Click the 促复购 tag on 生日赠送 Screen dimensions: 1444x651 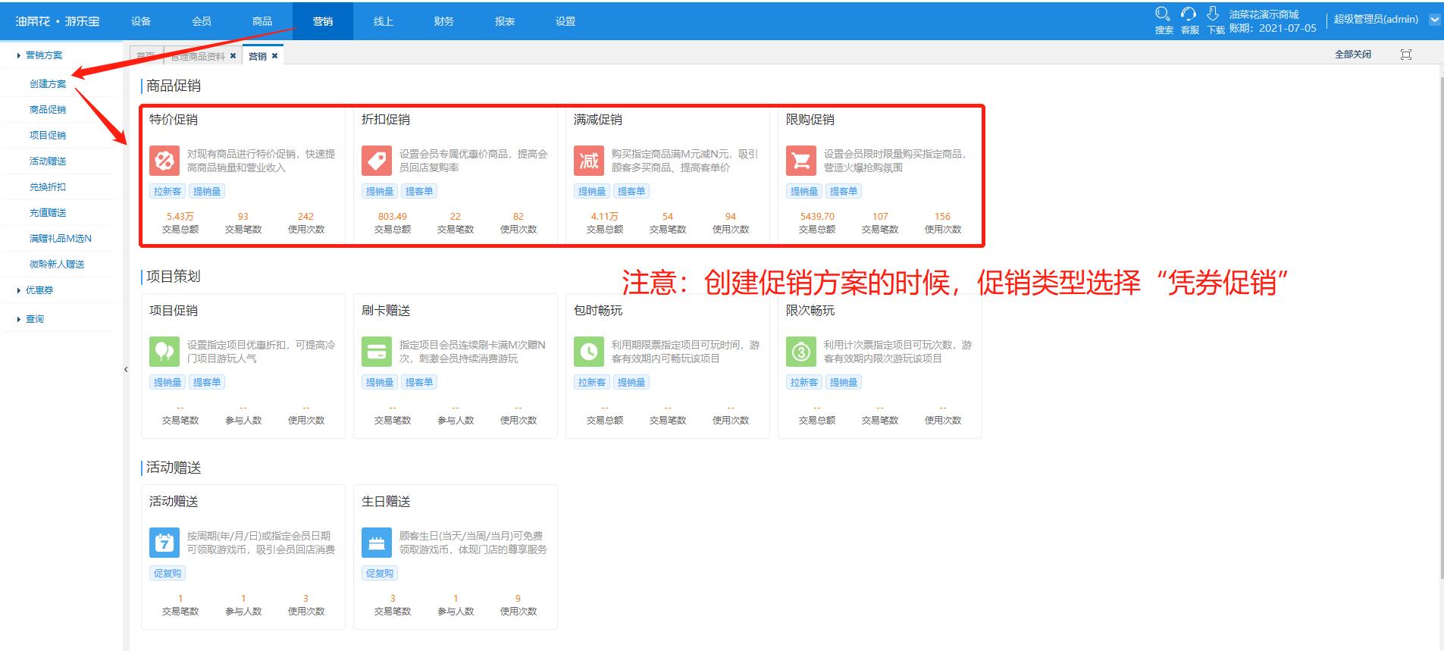(x=380, y=574)
